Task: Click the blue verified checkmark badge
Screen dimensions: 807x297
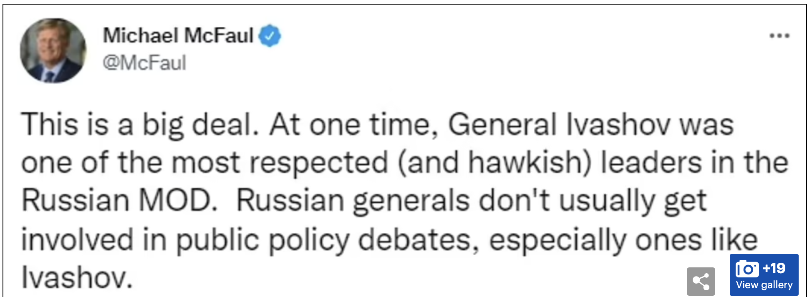Action: pos(270,36)
